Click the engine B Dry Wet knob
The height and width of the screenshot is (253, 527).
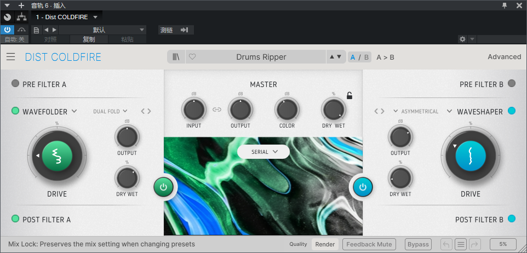pyautogui.click(x=400, y=178)
